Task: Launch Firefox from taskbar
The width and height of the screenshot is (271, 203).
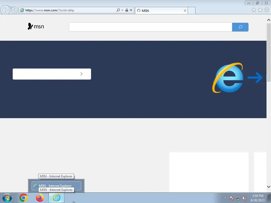Action: pyautogui.click(x=40, y=198)
